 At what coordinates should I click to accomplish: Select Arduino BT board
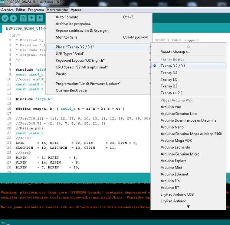click(x=188, y=188)
